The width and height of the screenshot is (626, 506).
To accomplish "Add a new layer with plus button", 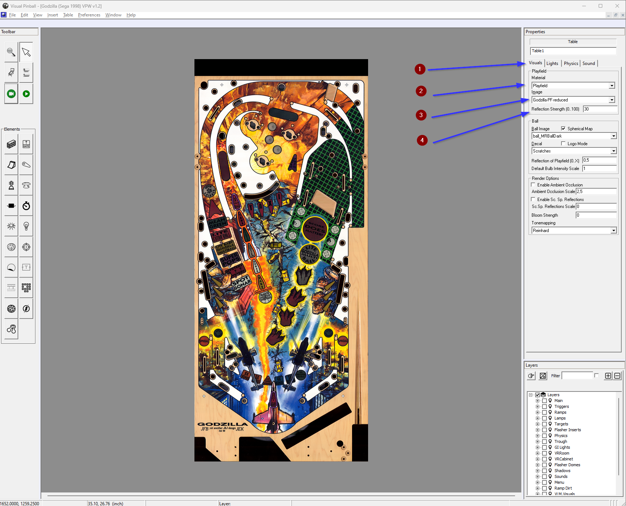I will [608, 376].
